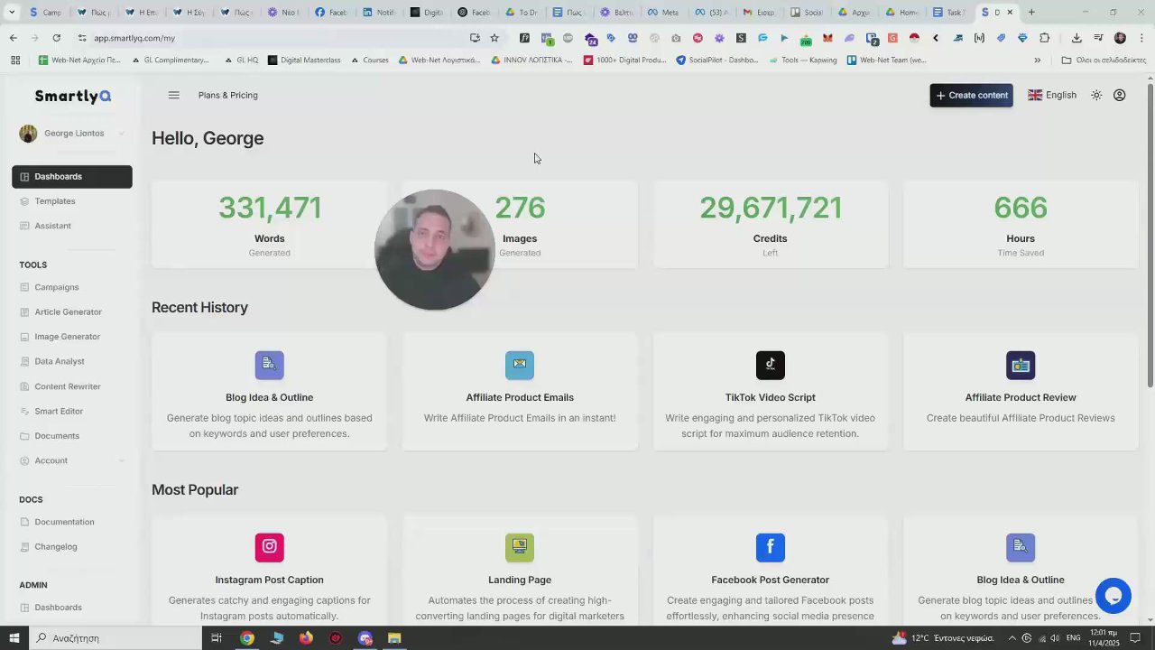Click the taskbar search box

tap(115, 638)
